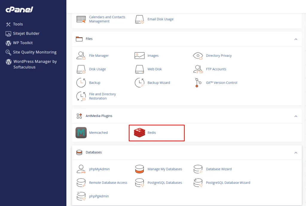
Task: Collapse the AntMedia Plugins section
Action: [296, 116]
